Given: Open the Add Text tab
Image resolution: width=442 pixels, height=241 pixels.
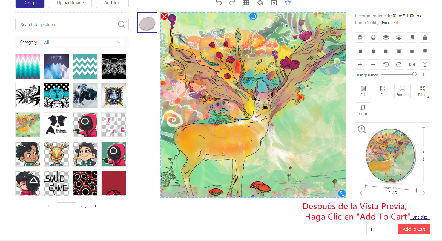Looking at the screenshot, I should (112, 3).
